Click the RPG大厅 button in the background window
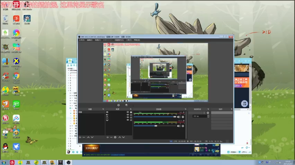 pyautogui.click(x=92, y=148)
